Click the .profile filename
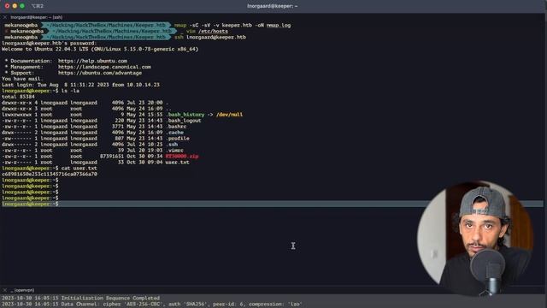 177,139
